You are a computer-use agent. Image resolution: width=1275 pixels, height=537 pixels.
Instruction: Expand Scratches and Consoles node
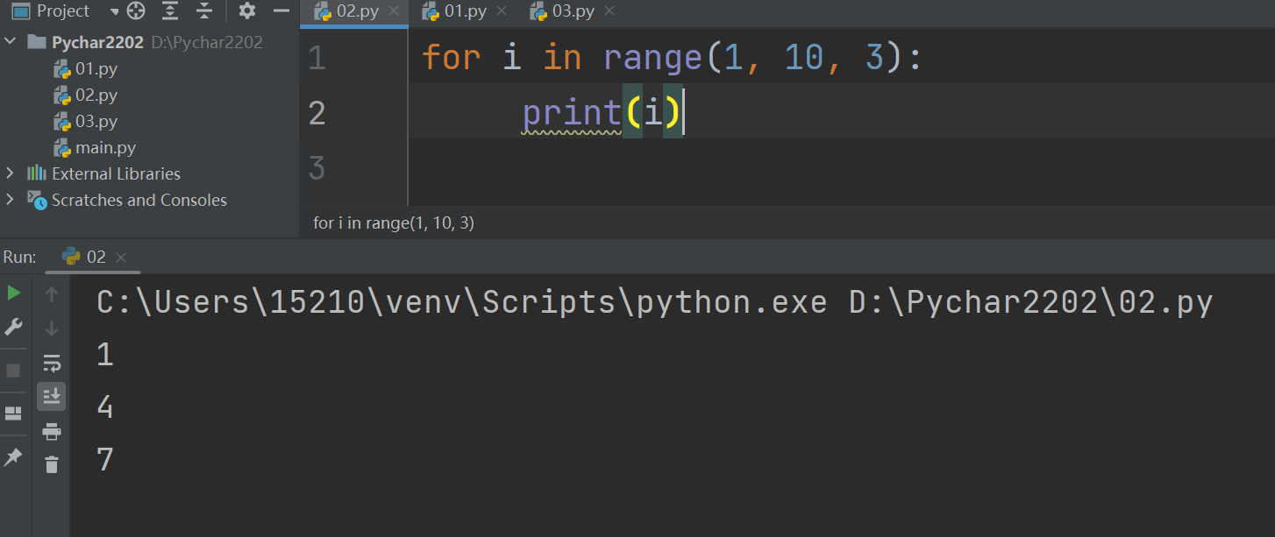11,200
